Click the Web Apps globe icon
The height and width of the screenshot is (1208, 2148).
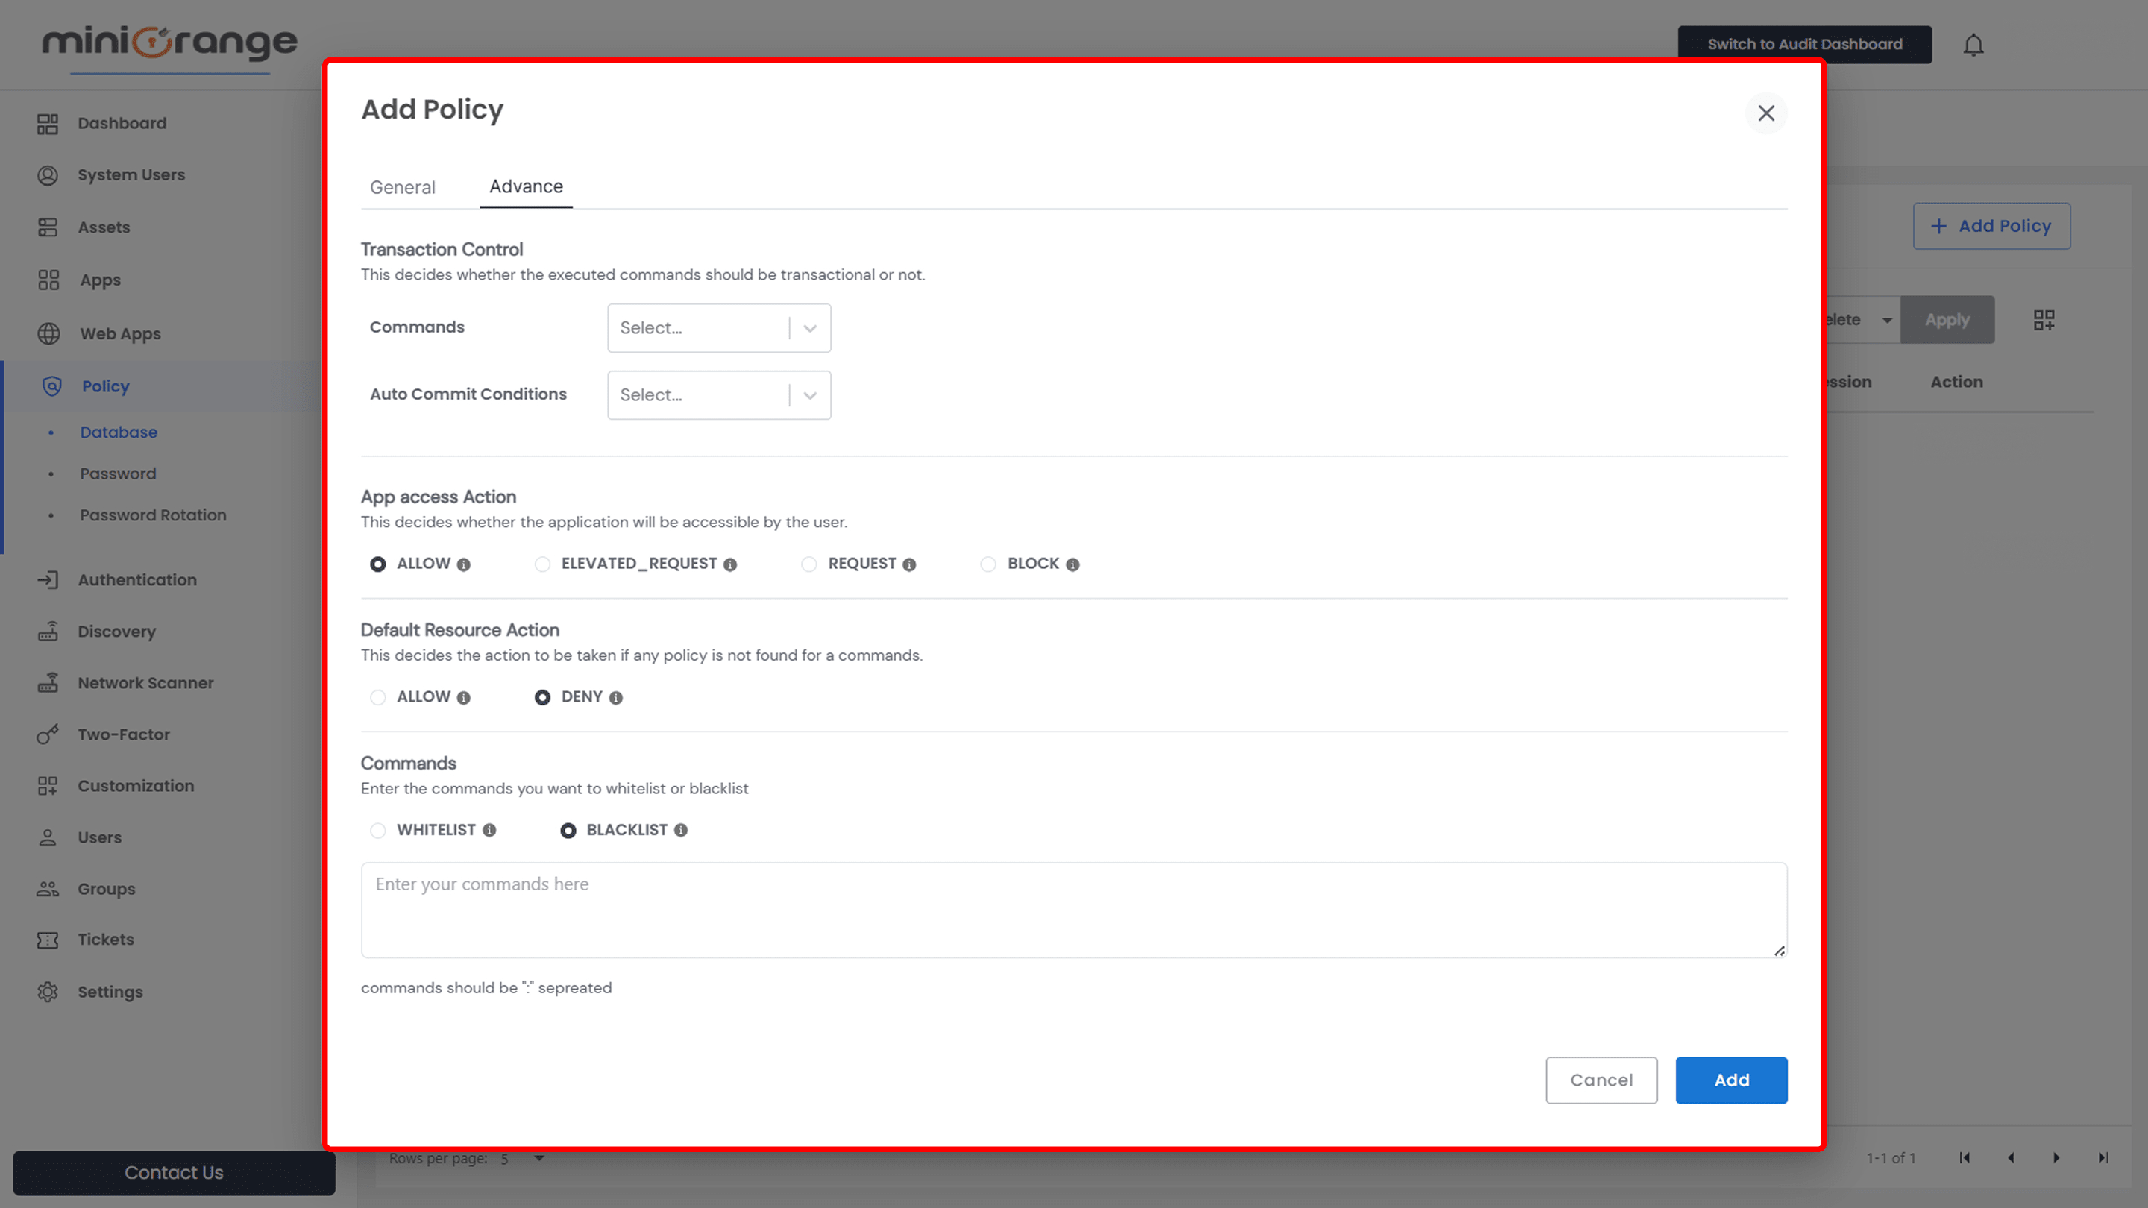(x=48, y=333)
